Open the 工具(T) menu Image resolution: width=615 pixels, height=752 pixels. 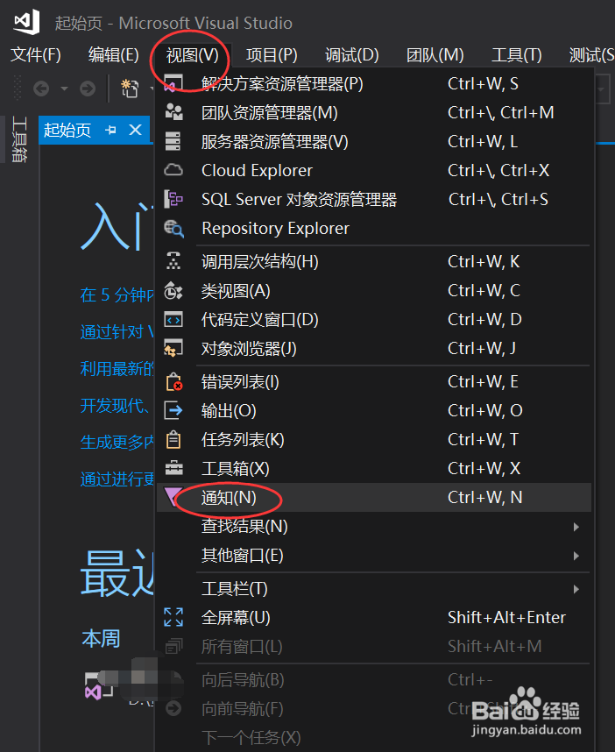[x=517, y=54]
